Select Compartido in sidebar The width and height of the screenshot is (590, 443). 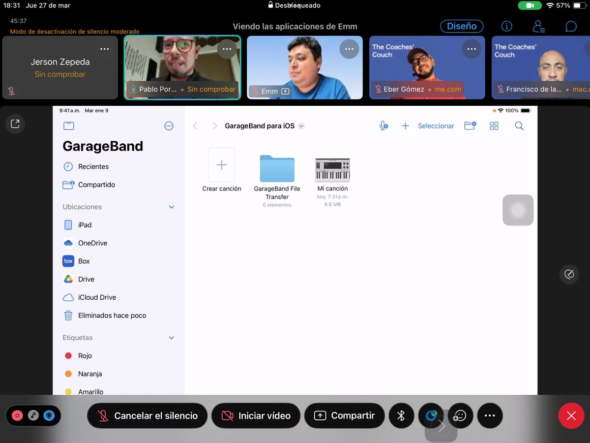point(118,185)
